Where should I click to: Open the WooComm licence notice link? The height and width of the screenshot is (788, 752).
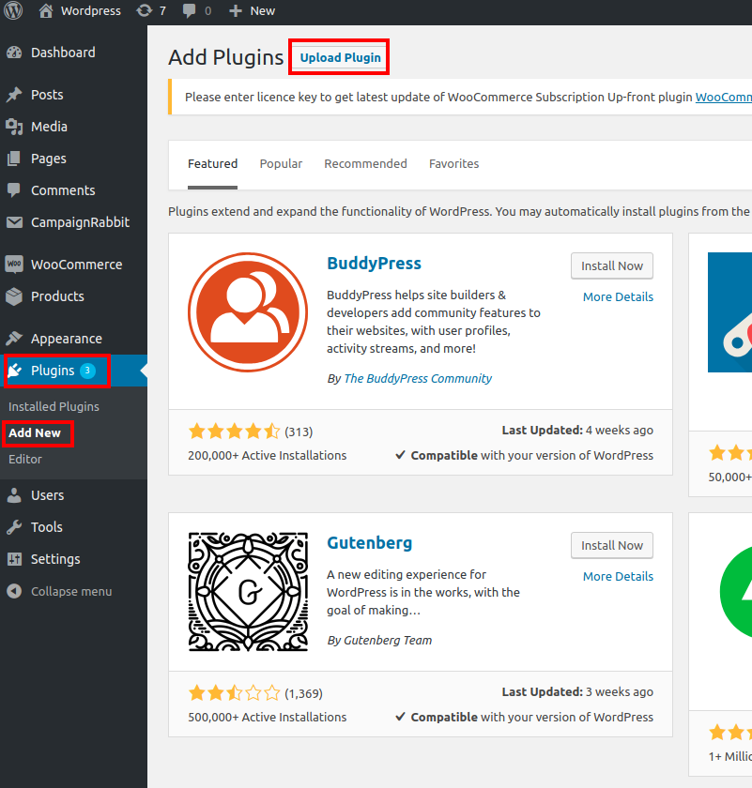723,97
